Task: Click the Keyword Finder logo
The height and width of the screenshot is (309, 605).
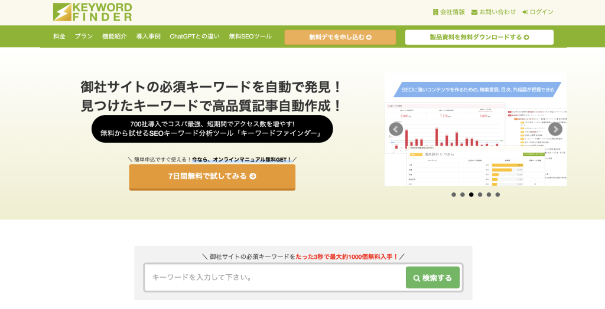Action: point(92,12)
